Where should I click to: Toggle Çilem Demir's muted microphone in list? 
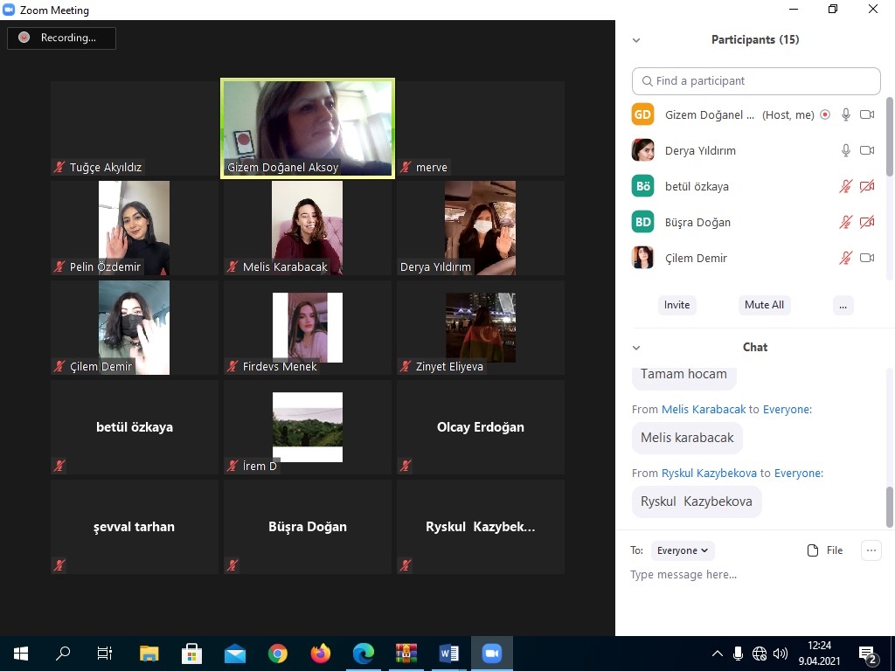pos(845,258)
